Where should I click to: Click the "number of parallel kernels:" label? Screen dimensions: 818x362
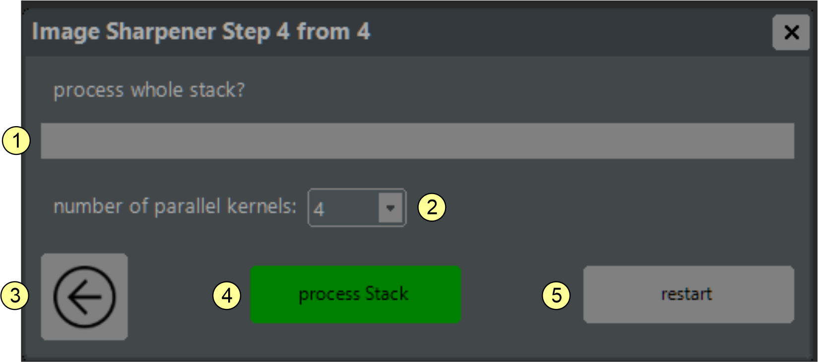click(175, 207)
